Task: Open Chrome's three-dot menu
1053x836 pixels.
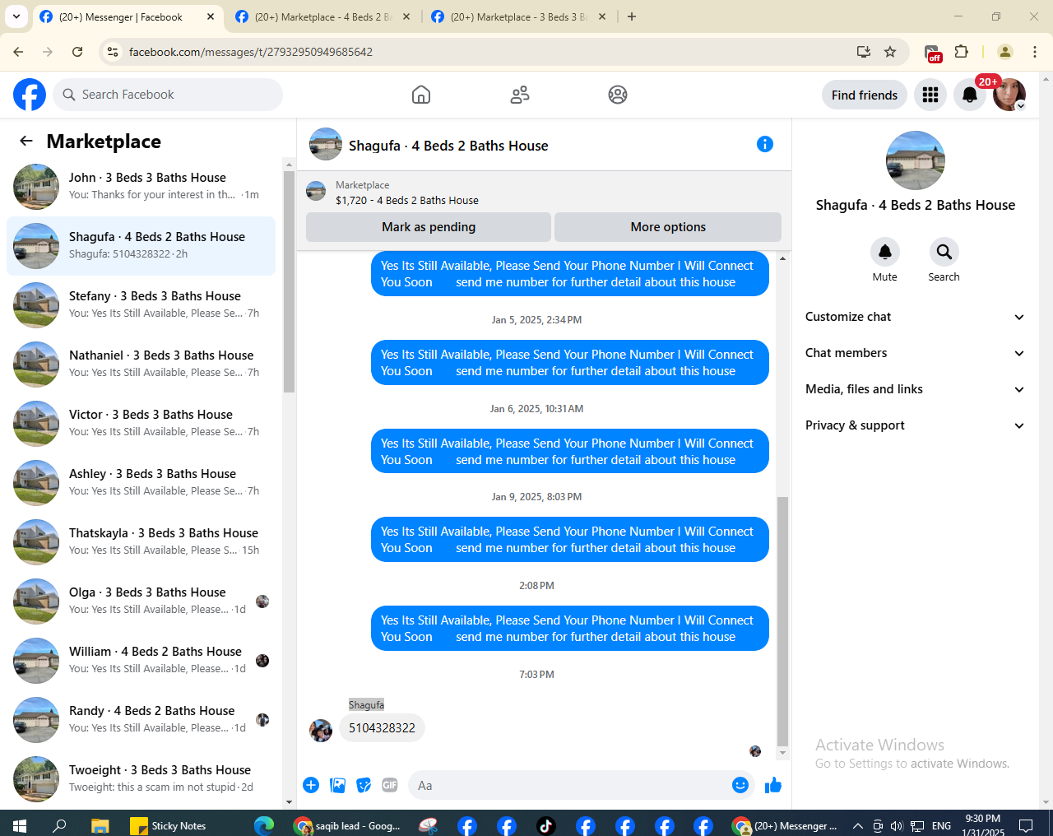Action: 1035,52
